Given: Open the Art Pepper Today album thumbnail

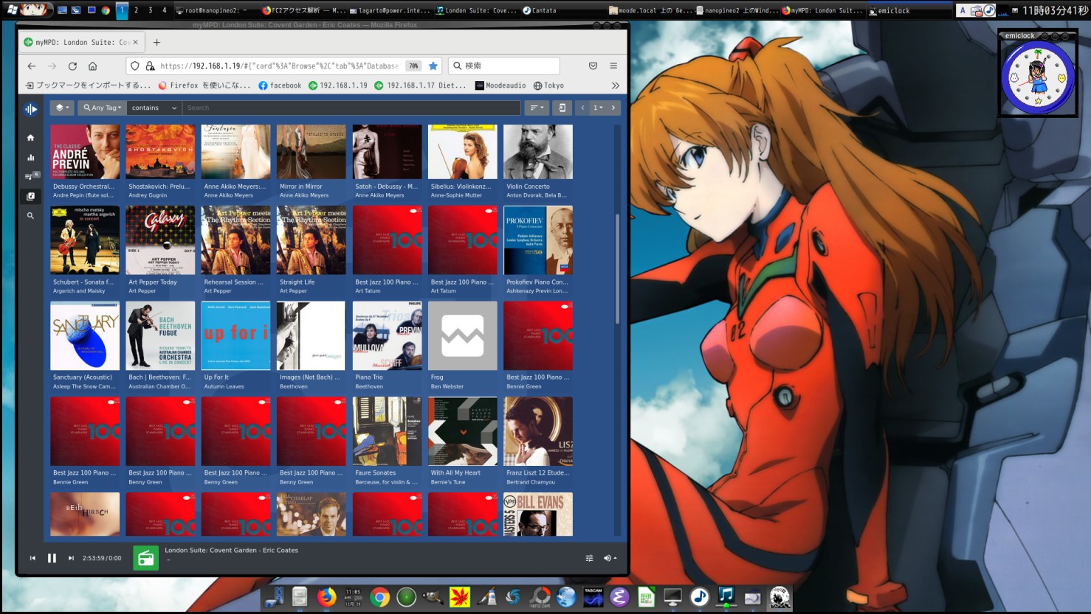Looking at the screenshot, I should 160,240.
